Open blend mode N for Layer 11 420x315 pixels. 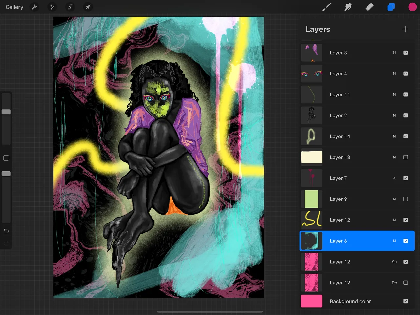click(x=394, y=94)
